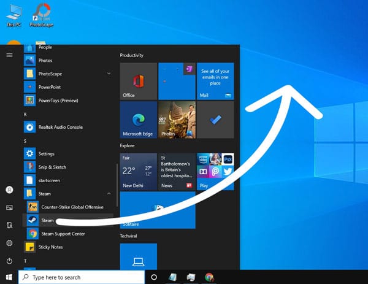This screenshot has height=284, width=368.
Task: Open Google Chrome from the taskbar
Action: (209, 277)
